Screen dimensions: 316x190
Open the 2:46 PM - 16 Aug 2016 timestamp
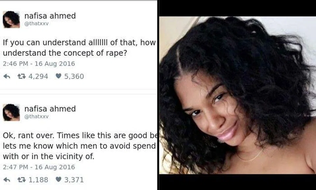point(39,64)
